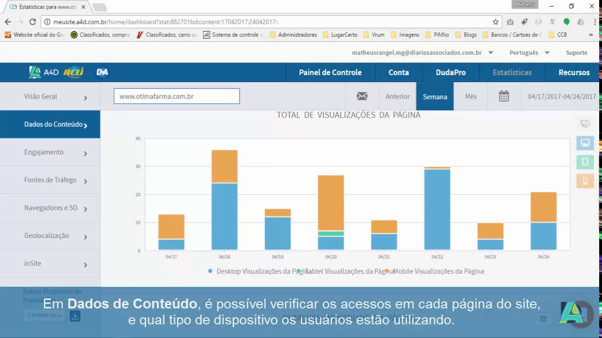Expand Geolocalização sidebar section
602x338 pixels.
[x=50, y=236]
